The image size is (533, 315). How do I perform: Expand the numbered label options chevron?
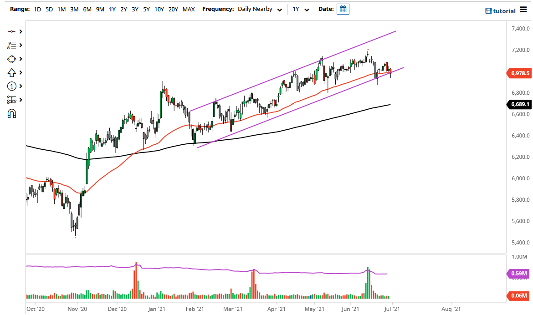pyautogui.click(x=21, y=86)
